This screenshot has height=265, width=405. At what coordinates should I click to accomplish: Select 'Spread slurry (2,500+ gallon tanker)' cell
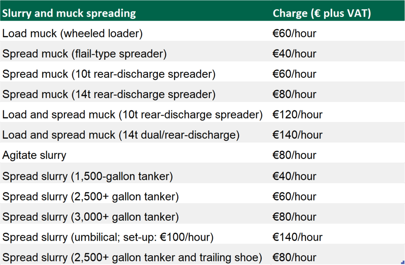pos(91,197)
